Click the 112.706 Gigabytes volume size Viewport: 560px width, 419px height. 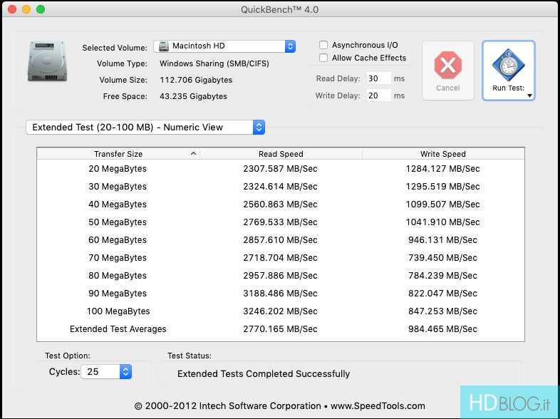196,80
